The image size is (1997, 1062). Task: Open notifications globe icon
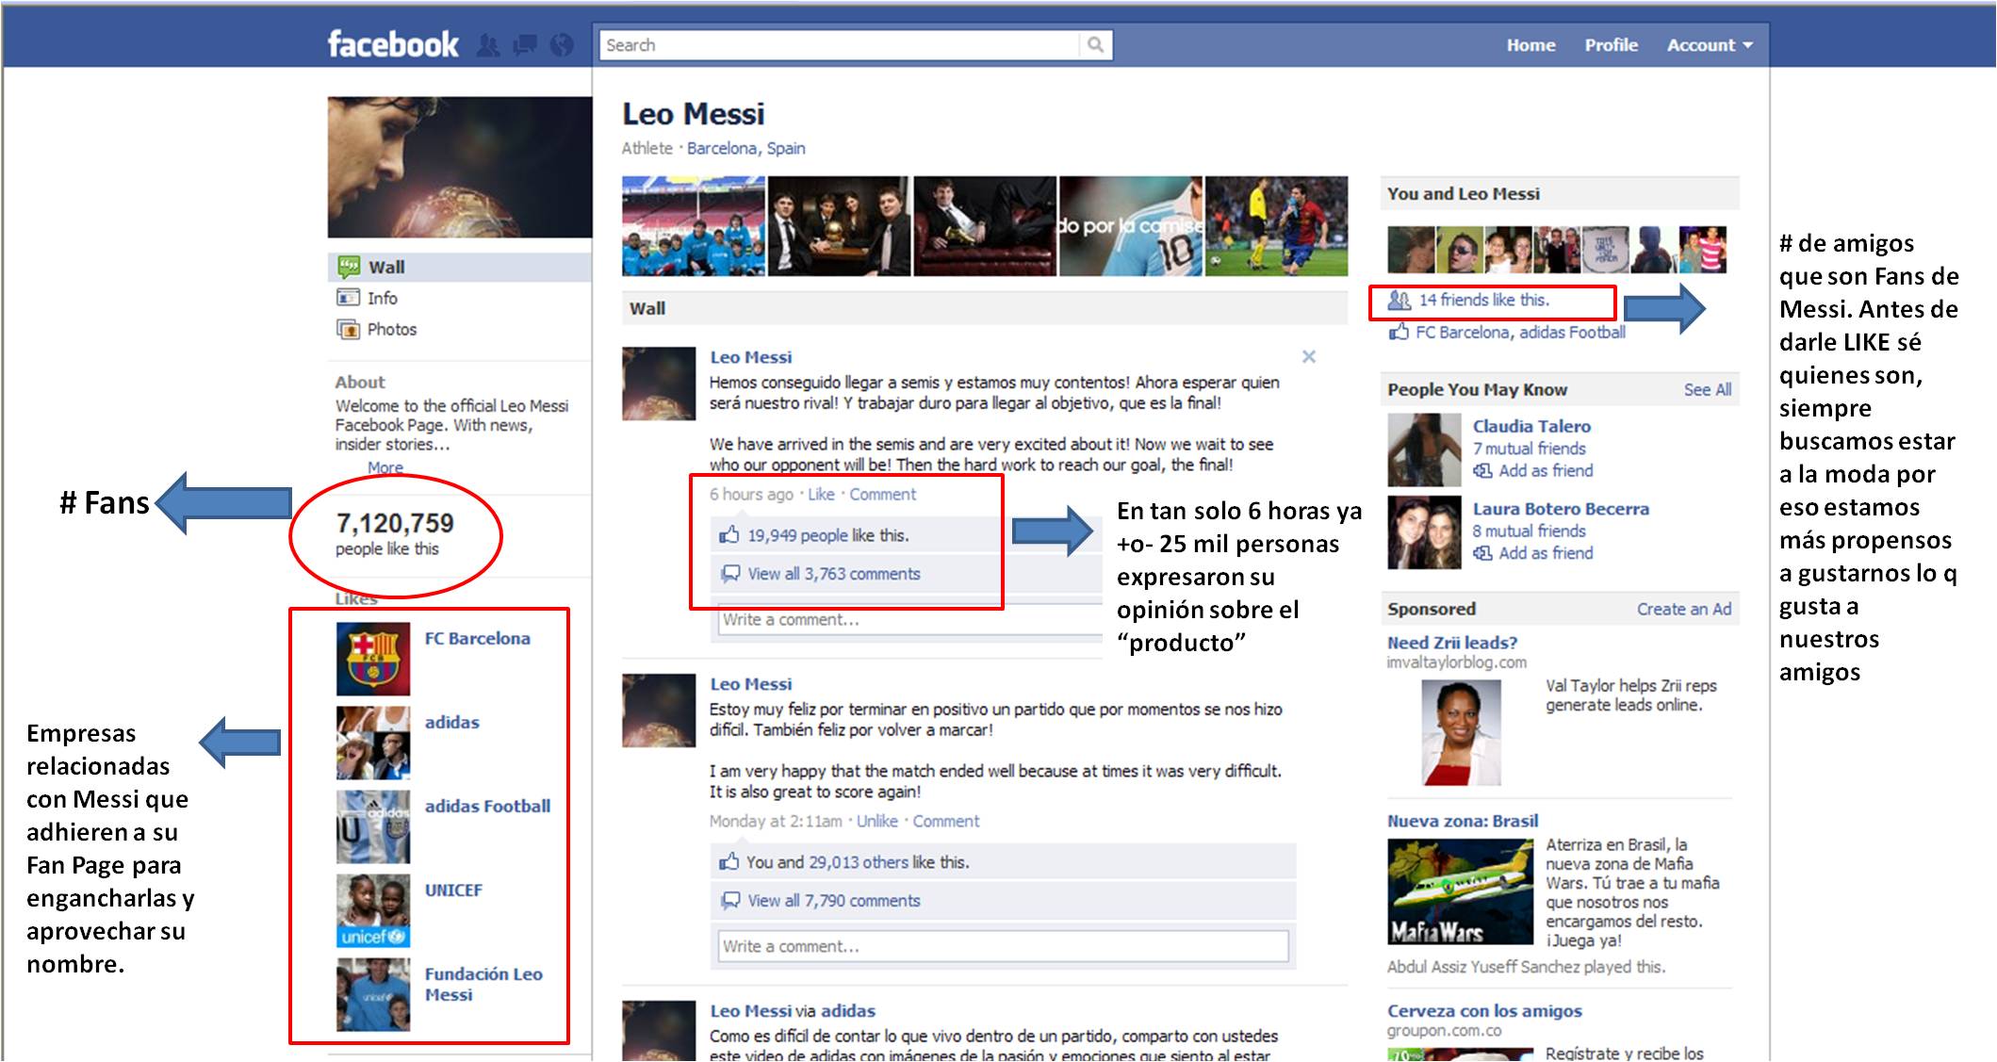pos(562,45)
